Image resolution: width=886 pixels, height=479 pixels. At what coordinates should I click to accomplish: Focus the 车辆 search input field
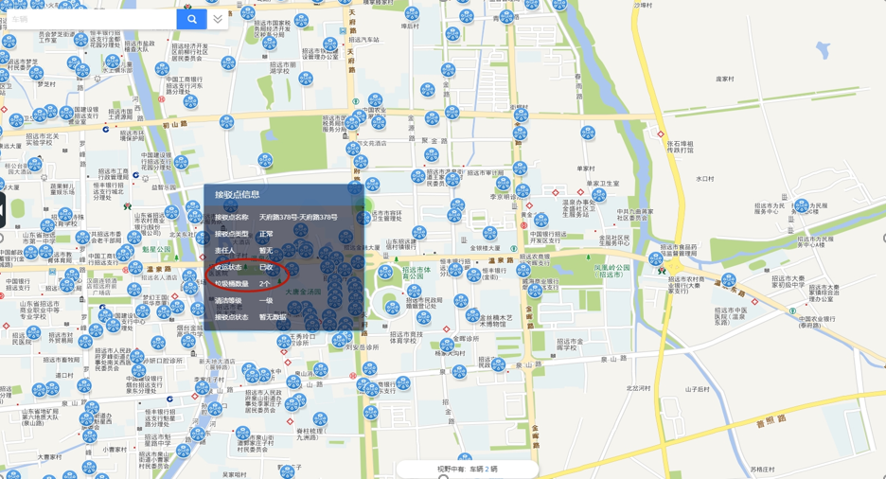(90, 19)
